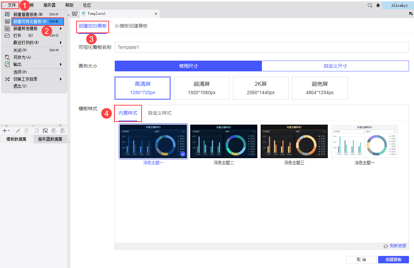Expand the 新建其他模板 submenu
The height and width of the screenshot is (268, 414).
click(61, 28)
